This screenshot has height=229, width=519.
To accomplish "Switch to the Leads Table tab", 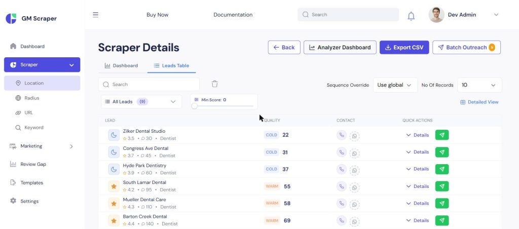I will tap(171, 65).
